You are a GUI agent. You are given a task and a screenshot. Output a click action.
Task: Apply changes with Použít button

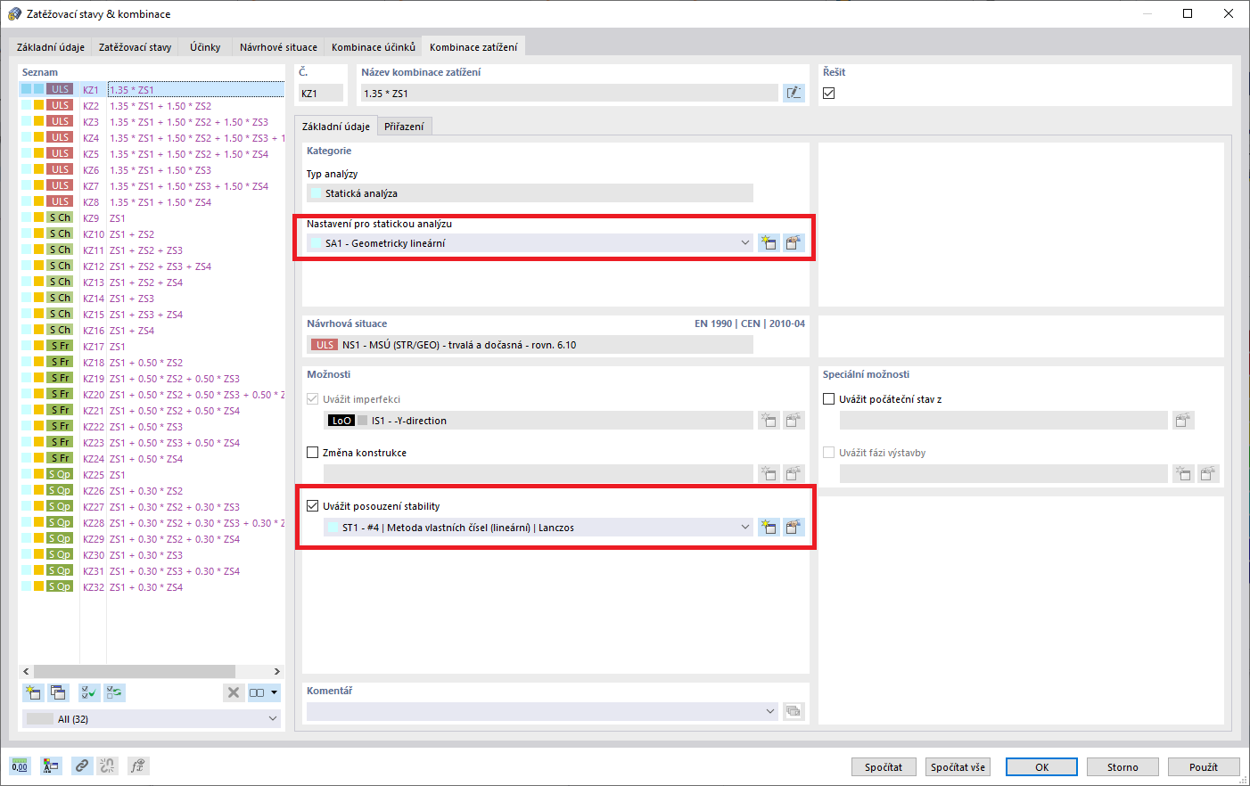(x=1204, y=766)
